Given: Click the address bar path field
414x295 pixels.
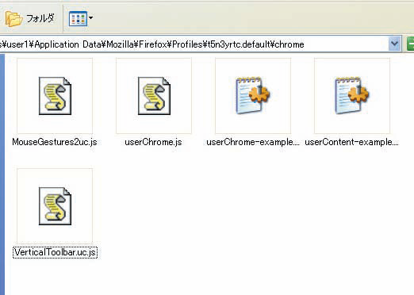Looking at the screenshot, I should pos(194,44).
